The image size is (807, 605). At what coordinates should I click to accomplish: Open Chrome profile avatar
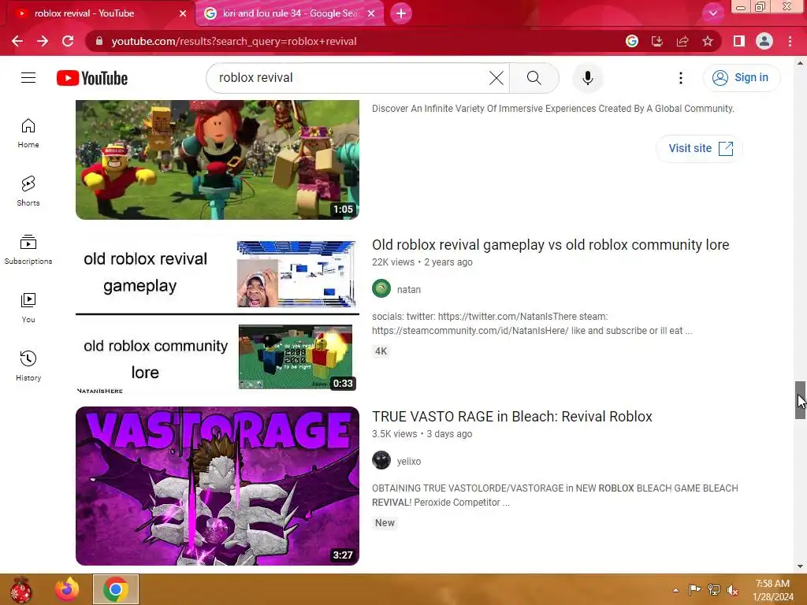(x=764, y=41)
